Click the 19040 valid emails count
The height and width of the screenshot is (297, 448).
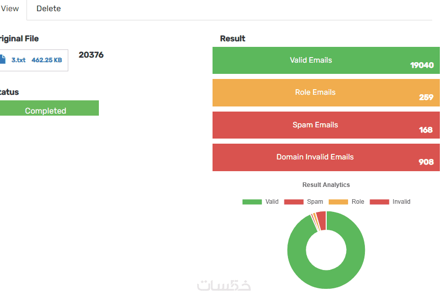421,65
